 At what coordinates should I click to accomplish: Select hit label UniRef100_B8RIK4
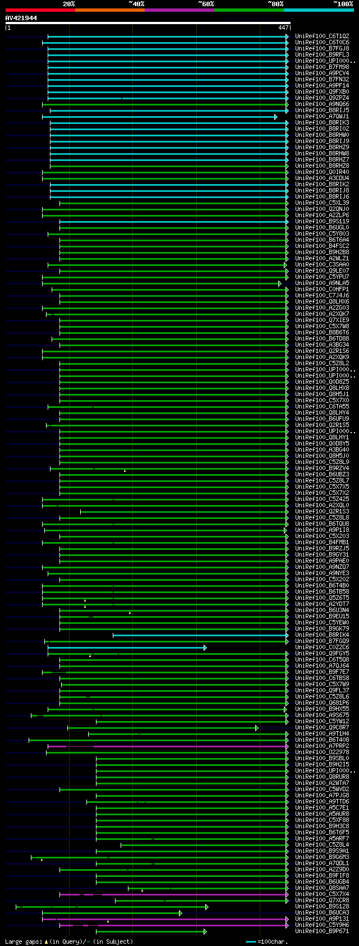322,635
